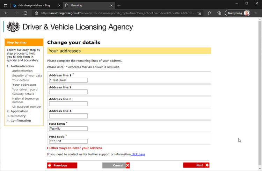Screen dimensions: 262x171
Task: Cancel the change of details form
Action: coord(116,165)
